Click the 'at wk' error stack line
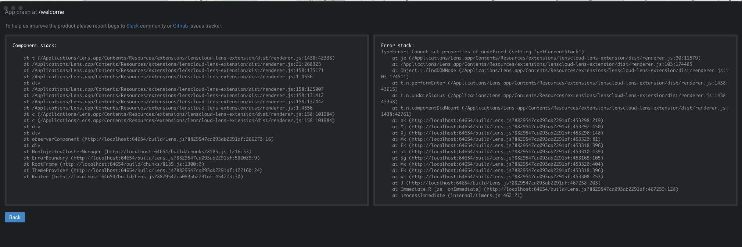742x247 pixels. 498,177
